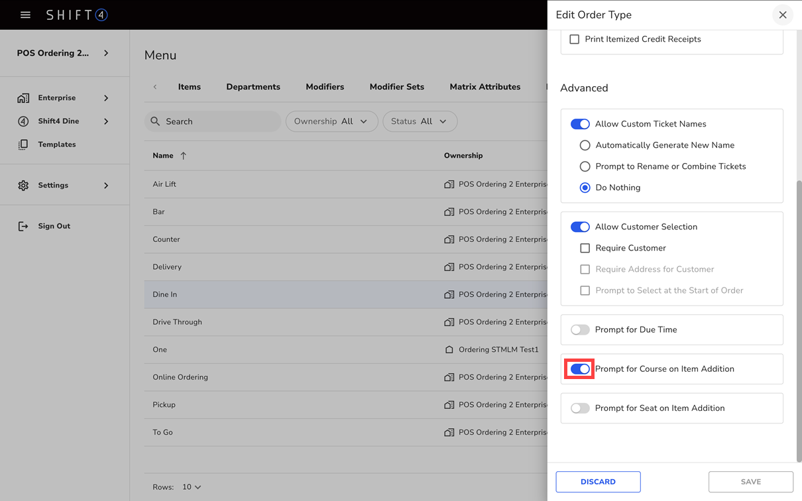Viewport: 802px width, 501px height.
Task: Toggle Allow Custom Ticket Names off
Action: point(580,124)
